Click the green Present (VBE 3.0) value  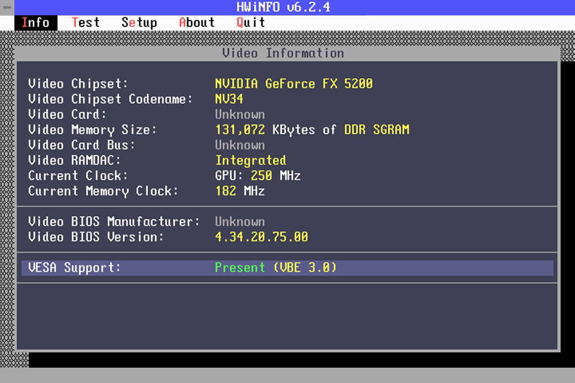(276, 268)
